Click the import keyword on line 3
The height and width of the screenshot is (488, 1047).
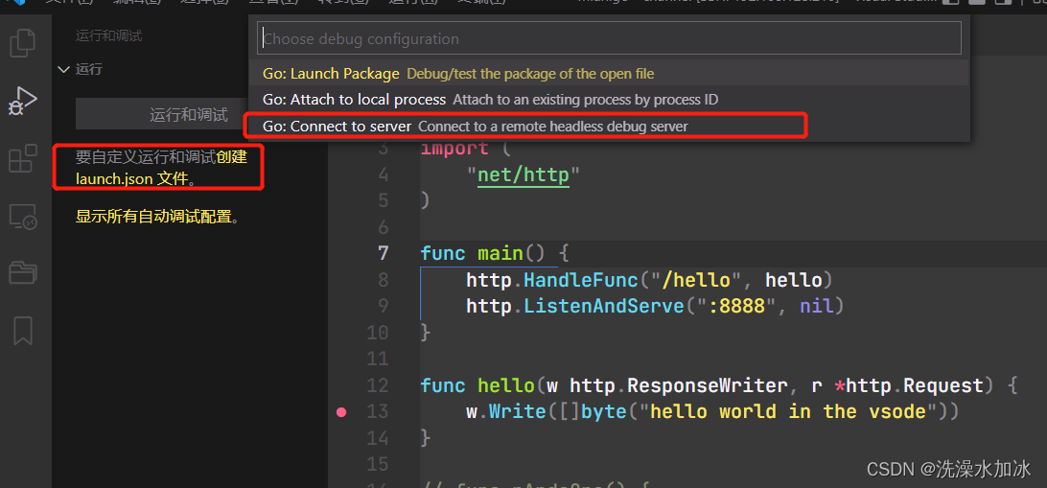pos(454,149)
